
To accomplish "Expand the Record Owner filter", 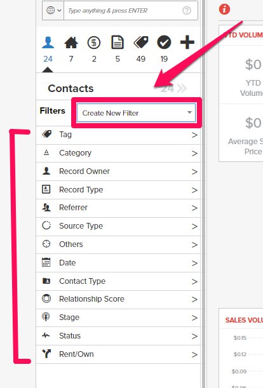I will point(118,171).
